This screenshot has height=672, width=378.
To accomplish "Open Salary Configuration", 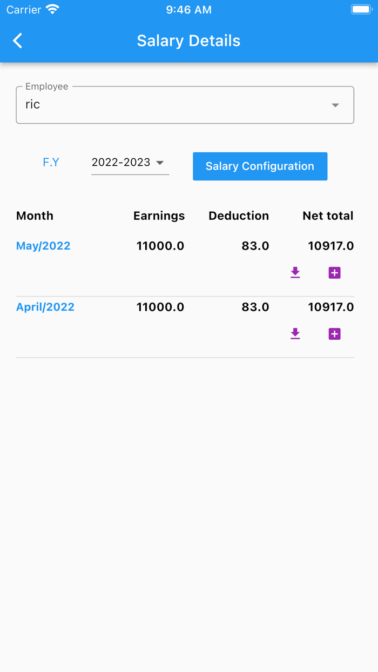I will coord(260,166).
